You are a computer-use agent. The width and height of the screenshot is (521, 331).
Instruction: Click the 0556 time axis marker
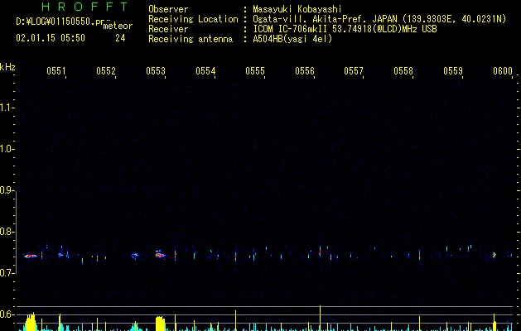pos(305,70)
